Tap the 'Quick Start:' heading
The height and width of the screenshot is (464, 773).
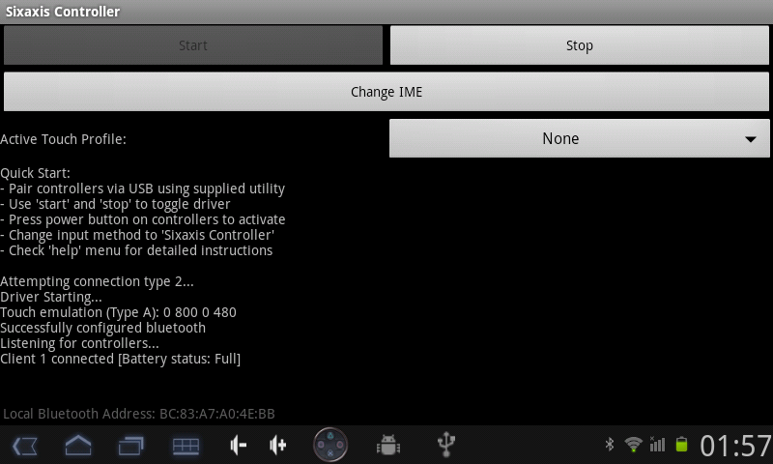(35, 174)
